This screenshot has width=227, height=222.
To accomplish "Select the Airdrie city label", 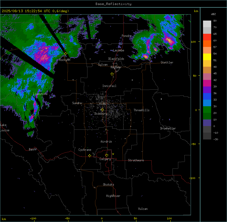I will coord(106,142).
